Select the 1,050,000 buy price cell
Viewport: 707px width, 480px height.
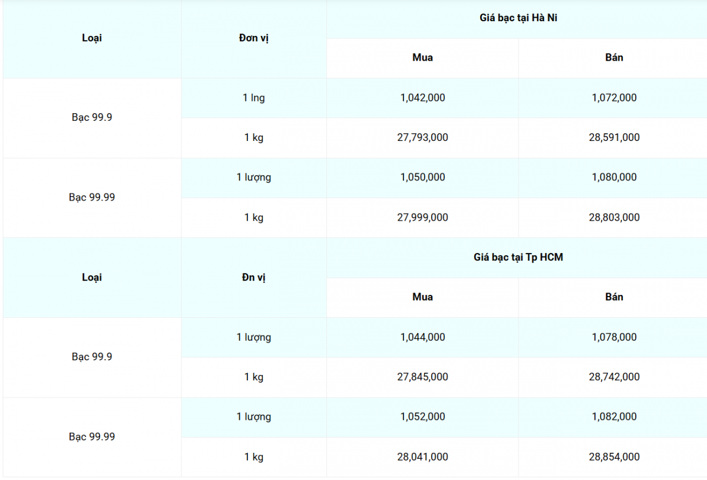[422, 177]
